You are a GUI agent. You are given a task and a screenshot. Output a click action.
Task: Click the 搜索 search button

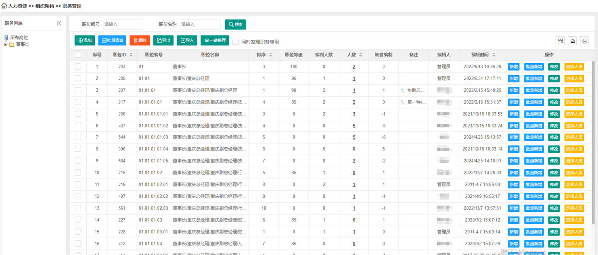pyautogui.click(x=235, y=24)
